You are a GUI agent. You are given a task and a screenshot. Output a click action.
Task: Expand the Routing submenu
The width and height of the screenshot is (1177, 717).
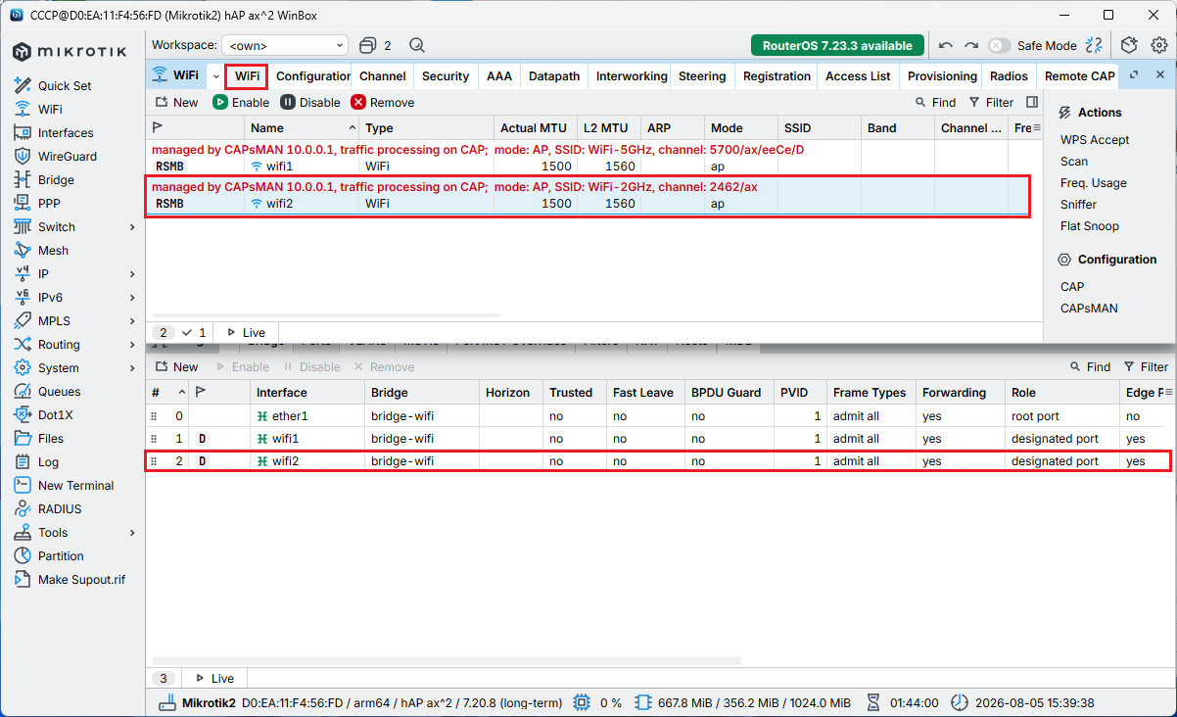point(132,344)
